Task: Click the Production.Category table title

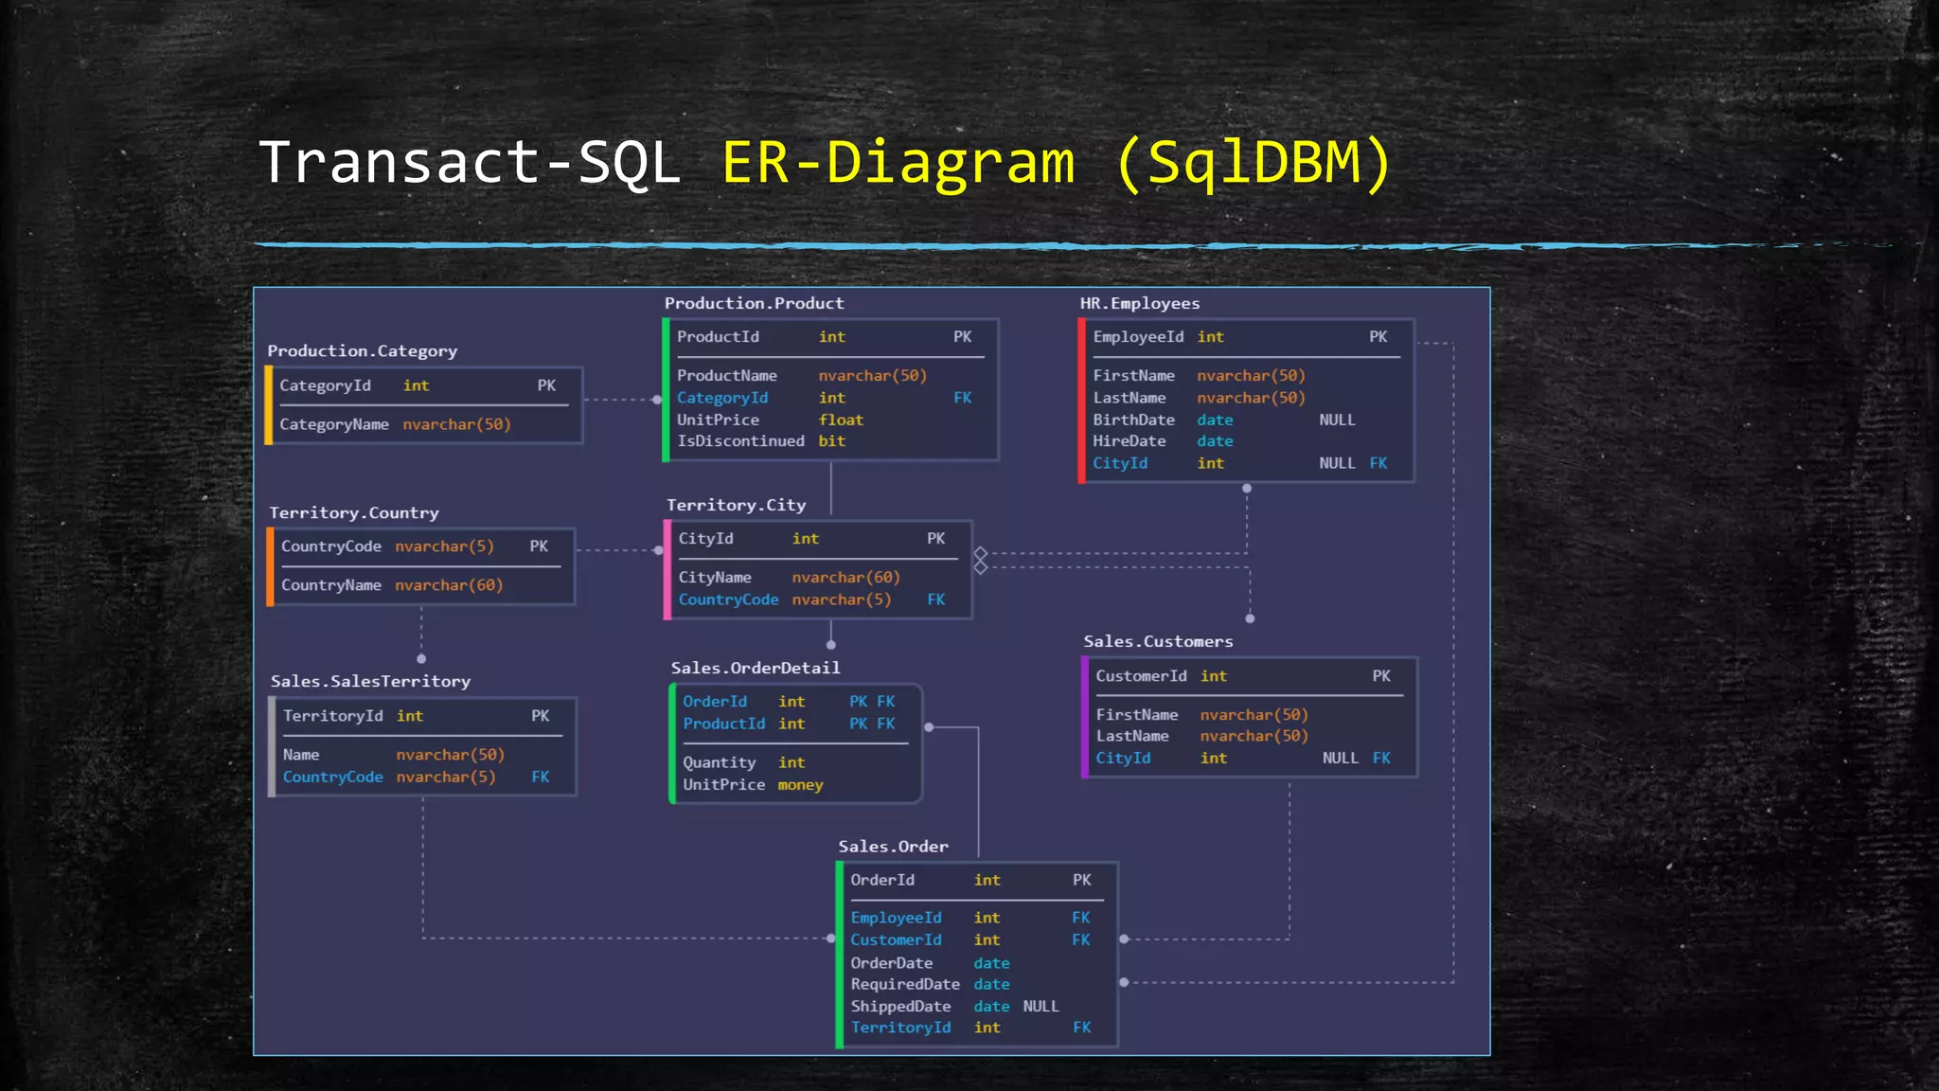Action: pyautogui.click(x=362, y=351)
